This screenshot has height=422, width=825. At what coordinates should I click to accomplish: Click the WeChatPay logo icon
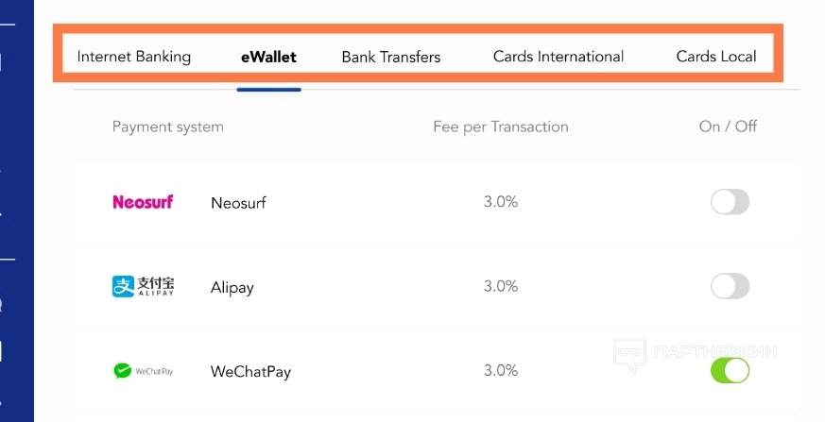coord(143,371)
